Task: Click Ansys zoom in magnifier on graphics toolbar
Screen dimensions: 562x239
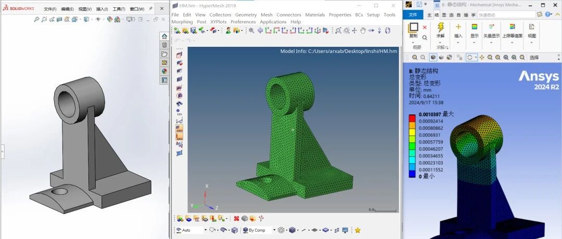Action: click(x=415, y=57)
